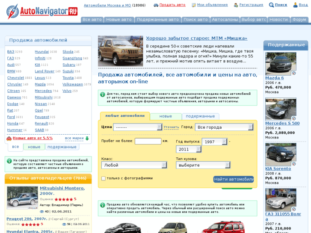Image resolution: width=311 pixels, height=233 pixels.
Task: Open the Класс dropdown showing Любой
Action: pyautogui.click(x=134, y=165)
